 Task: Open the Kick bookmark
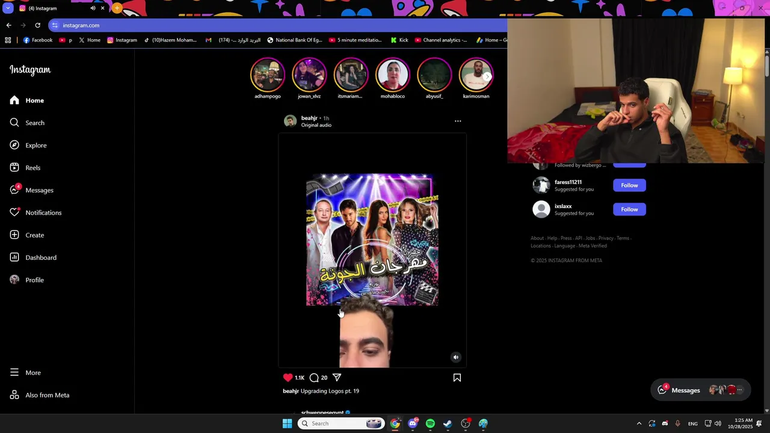(399, 40)
